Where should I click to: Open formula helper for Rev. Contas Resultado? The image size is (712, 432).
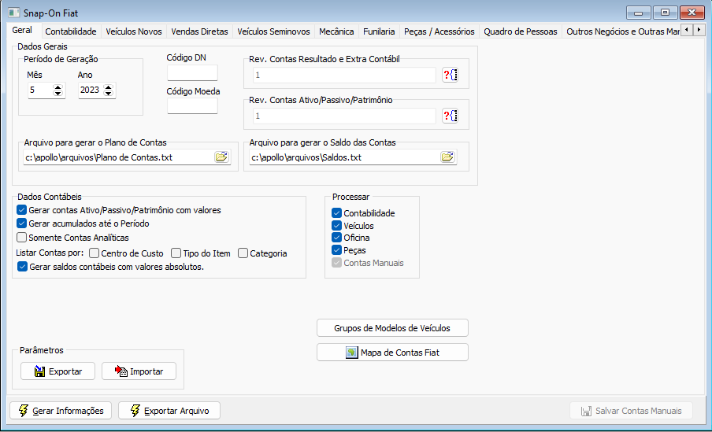point(450,75)
